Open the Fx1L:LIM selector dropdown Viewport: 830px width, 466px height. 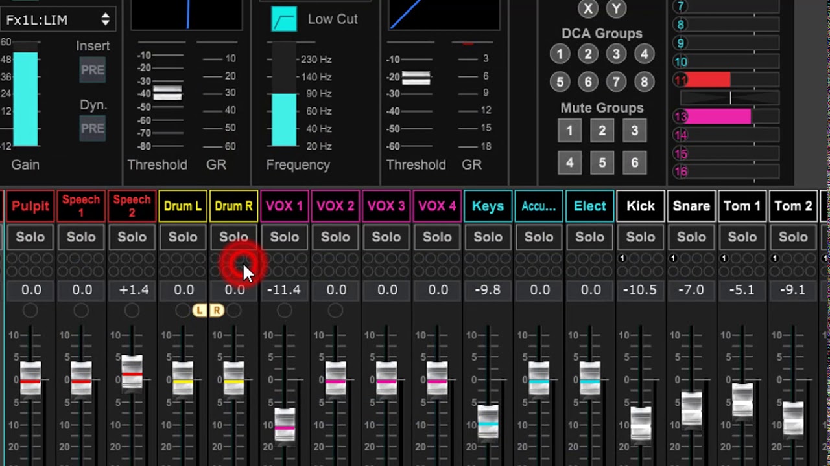(57, 19)
